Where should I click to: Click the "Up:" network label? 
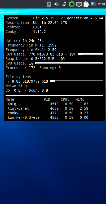9,90
